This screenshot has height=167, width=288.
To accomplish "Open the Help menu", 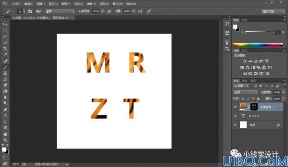I will (131, 4).
